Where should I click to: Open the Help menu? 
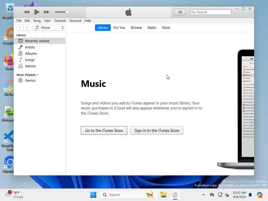[88, 21]
